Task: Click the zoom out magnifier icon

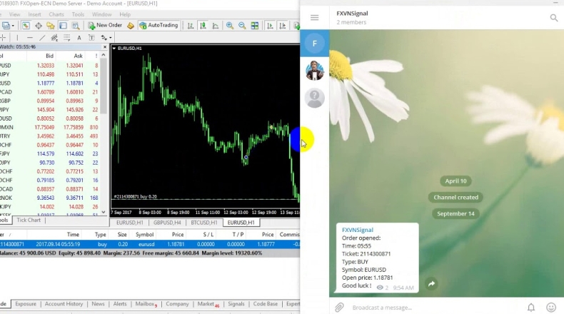Action: (x=242, y=25)
